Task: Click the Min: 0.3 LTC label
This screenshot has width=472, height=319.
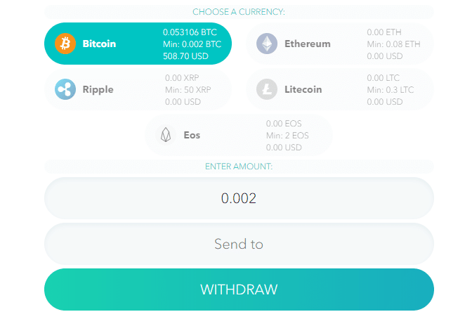Action: coord(391,90)
